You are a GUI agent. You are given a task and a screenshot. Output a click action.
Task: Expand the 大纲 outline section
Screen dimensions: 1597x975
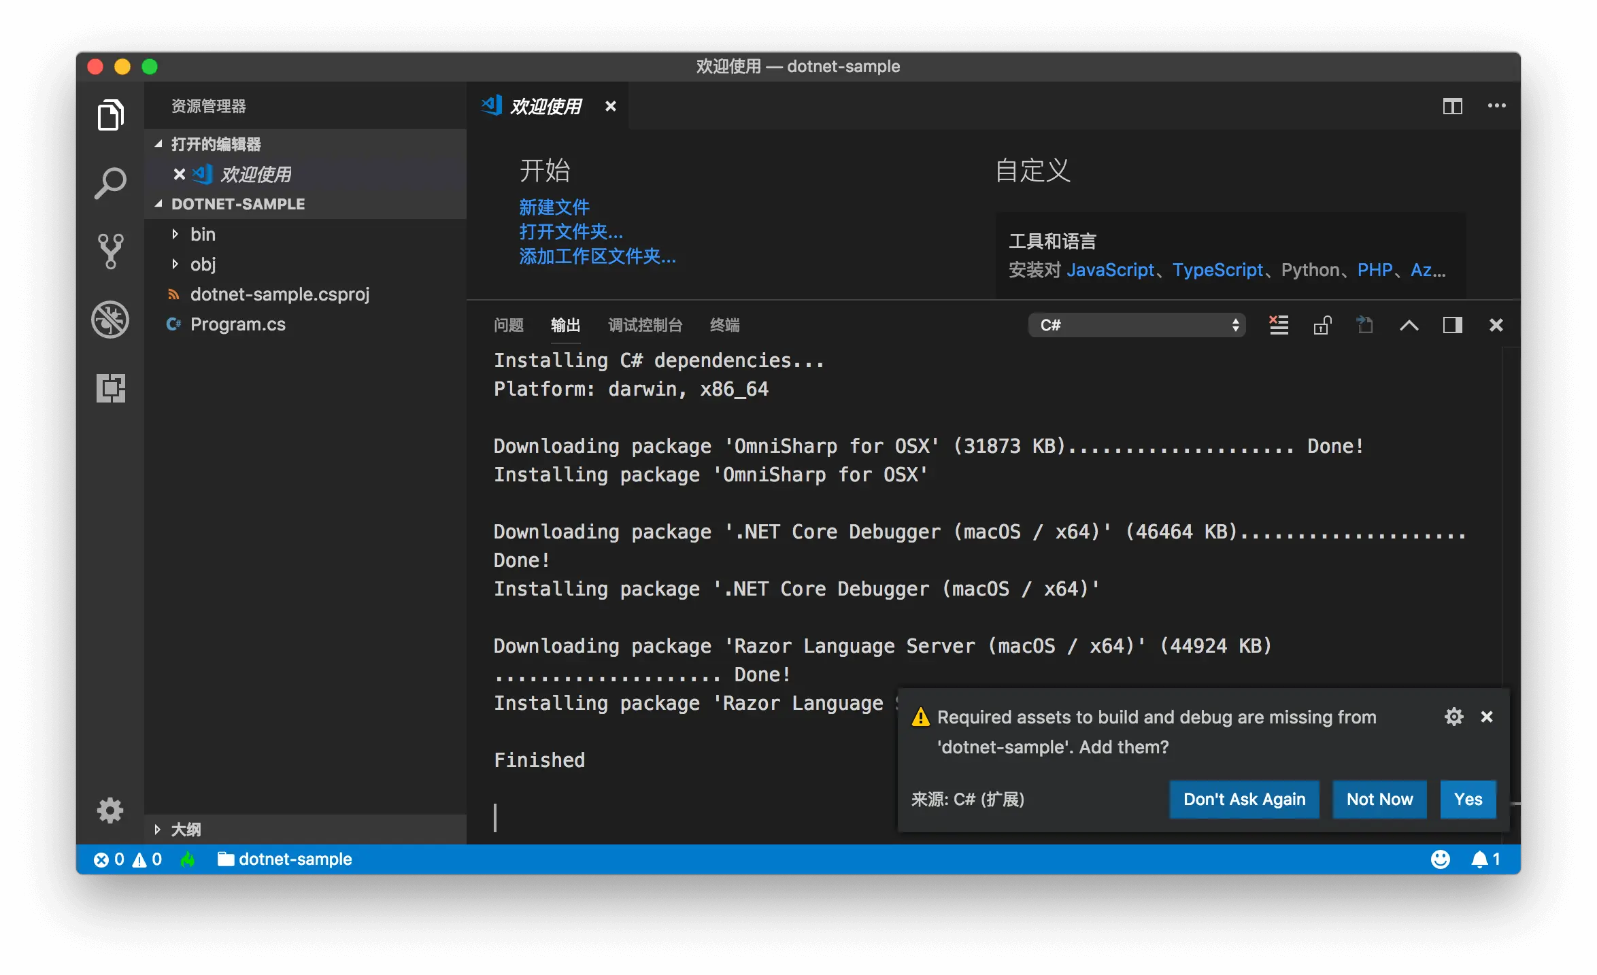[x=185, y=829]
